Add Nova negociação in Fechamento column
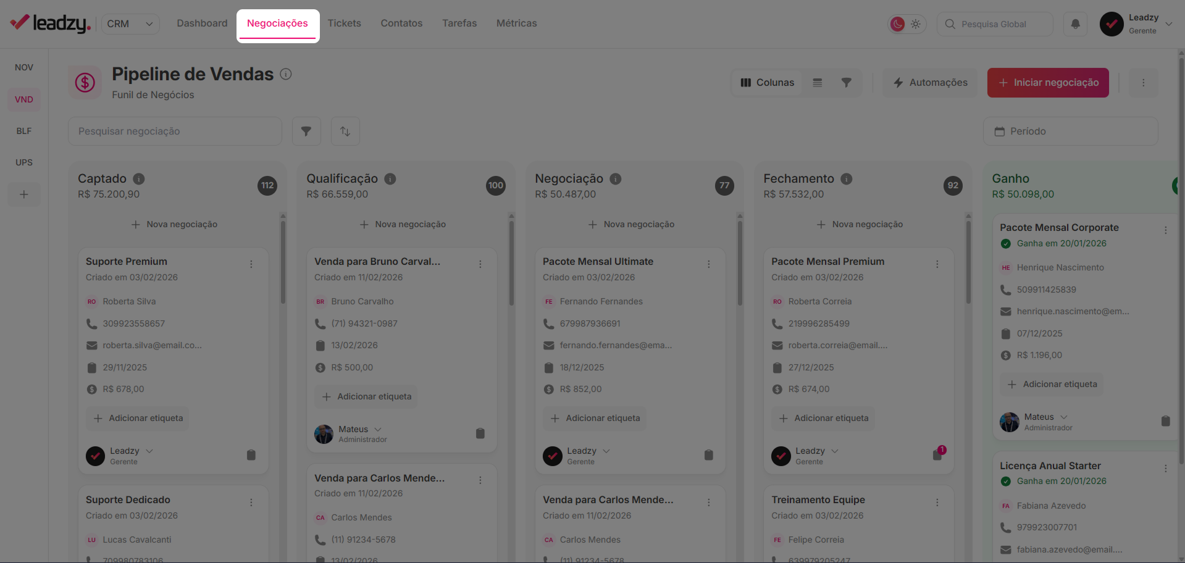1185x563 pixels. pos(860,225)
